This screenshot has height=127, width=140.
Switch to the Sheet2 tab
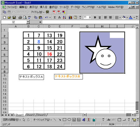pos(30,115)
